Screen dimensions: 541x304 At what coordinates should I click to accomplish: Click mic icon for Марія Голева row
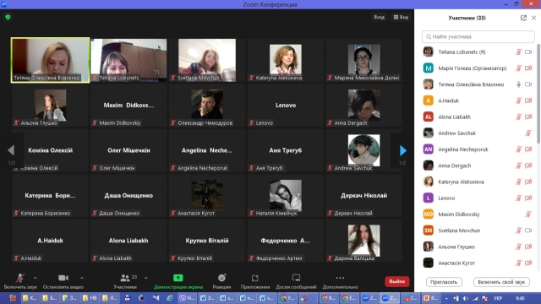518,68
